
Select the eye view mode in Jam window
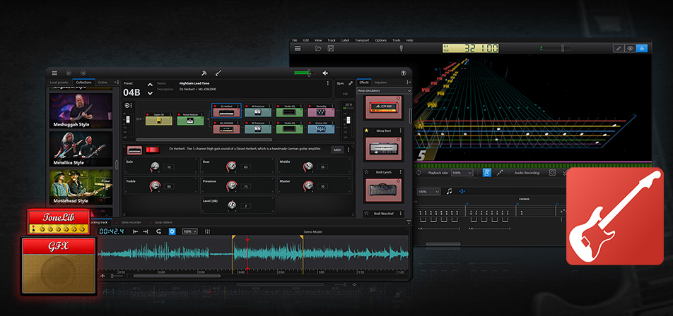630,49
